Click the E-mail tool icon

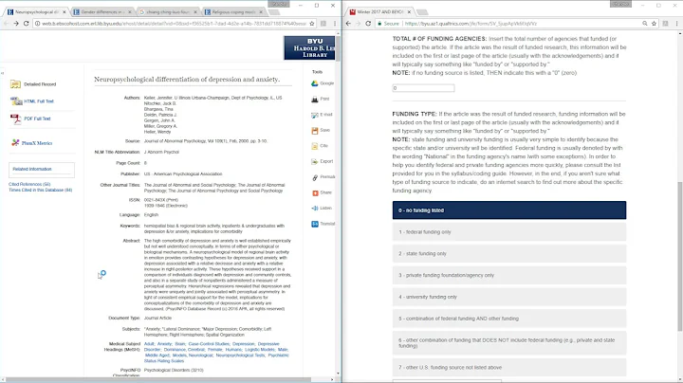tap(315, 115)
